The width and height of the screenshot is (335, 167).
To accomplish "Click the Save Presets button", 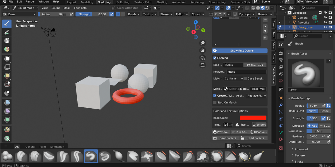I will (225, 138).
